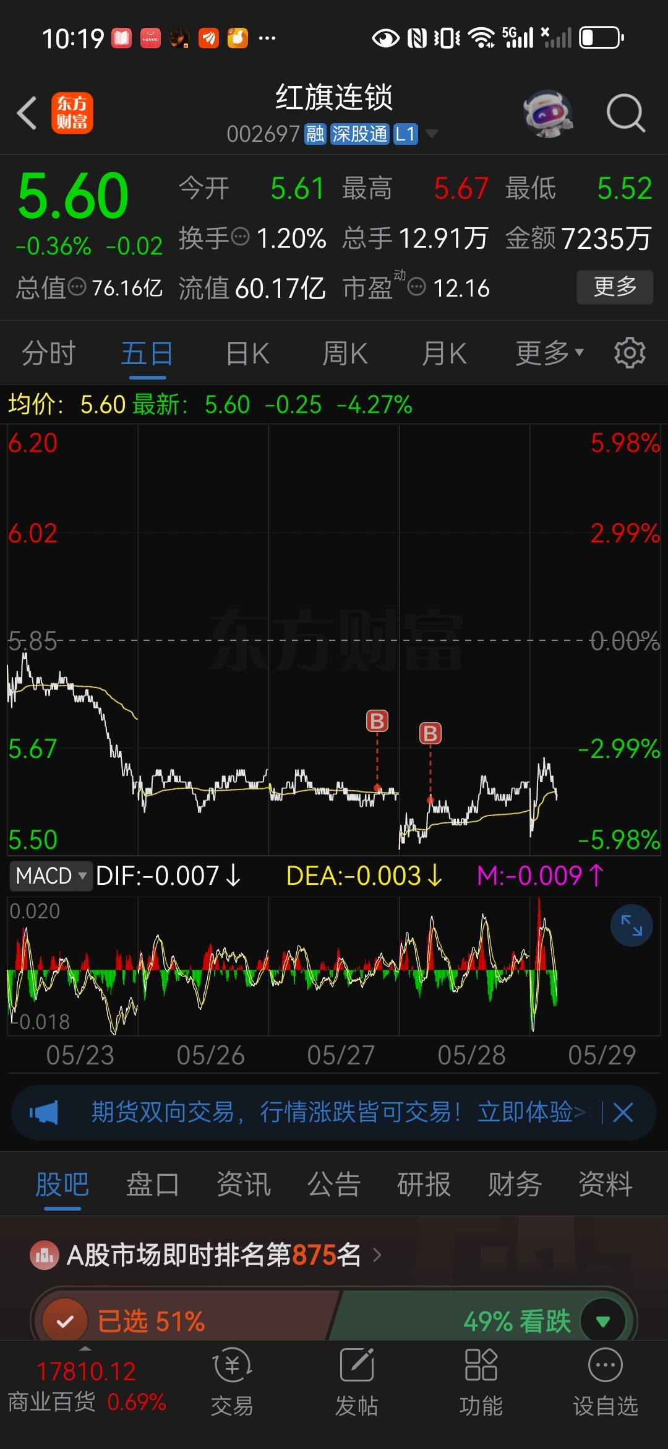Open the 资讯 news tab
The width and height of the screenshot is (668, 1449).
pos(243,1185)
